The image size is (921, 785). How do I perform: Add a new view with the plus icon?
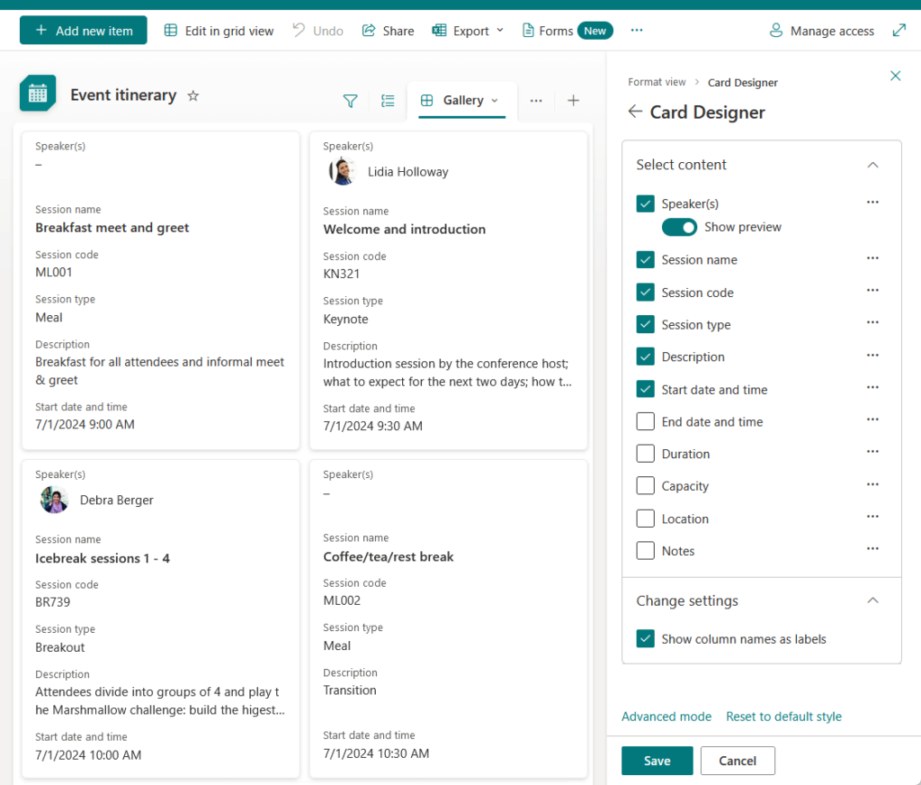[573, 101]
